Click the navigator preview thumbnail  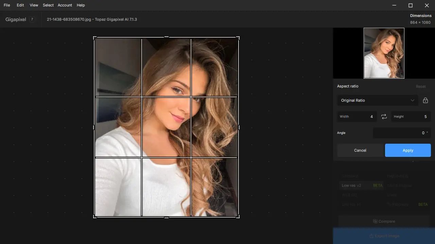point(384,53)
